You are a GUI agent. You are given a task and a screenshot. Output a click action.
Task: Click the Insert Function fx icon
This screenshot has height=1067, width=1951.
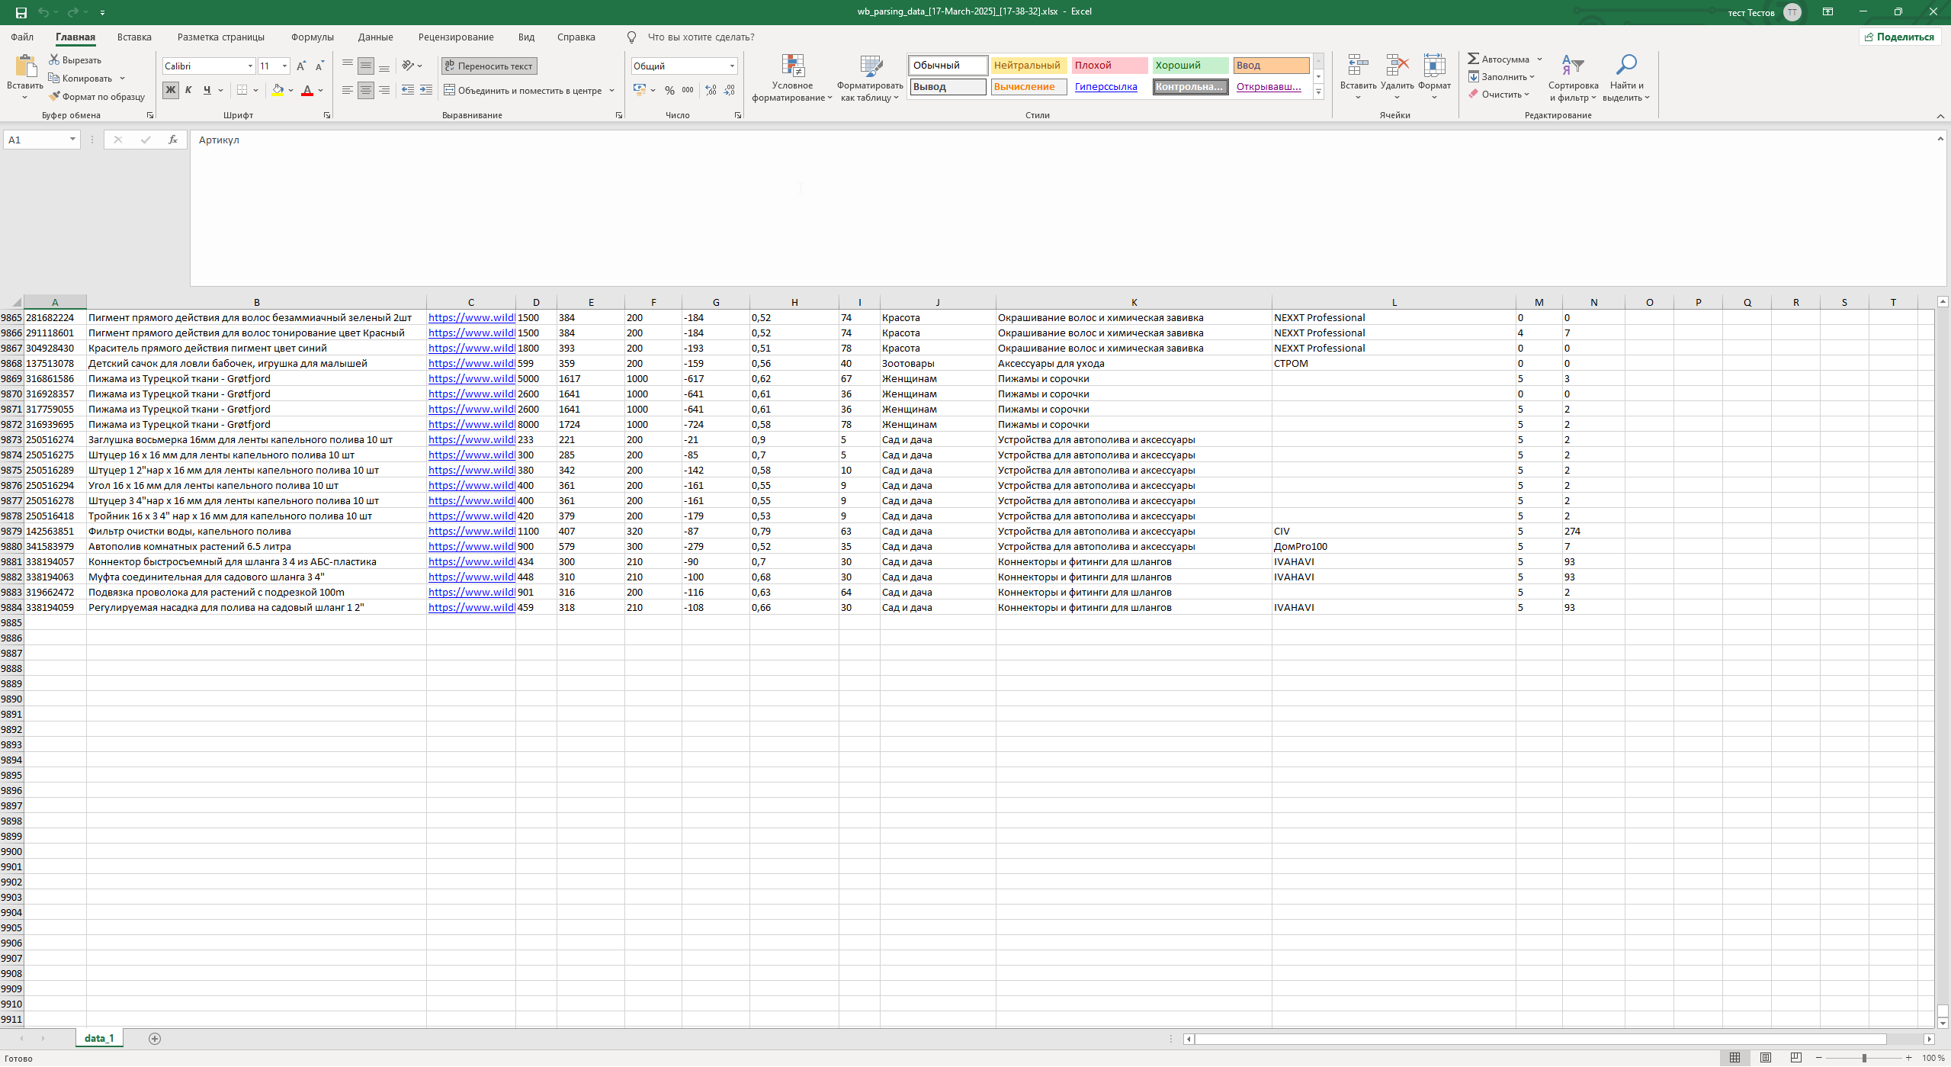click(x=173, y=140)
